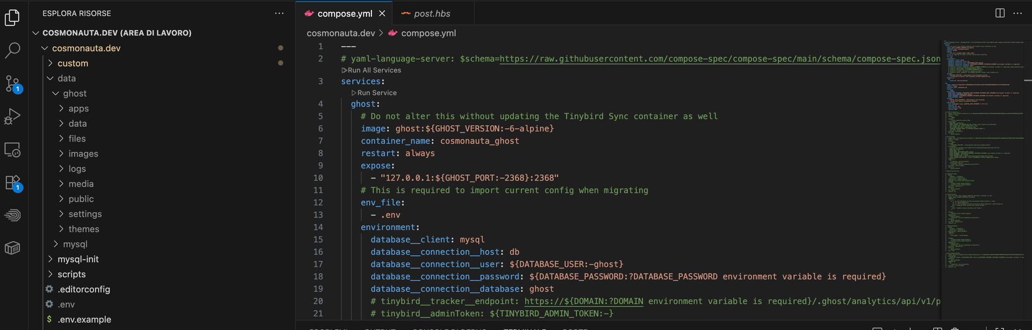
Task: Click gear icon beside .env file
Action: (x=49, y=304)
